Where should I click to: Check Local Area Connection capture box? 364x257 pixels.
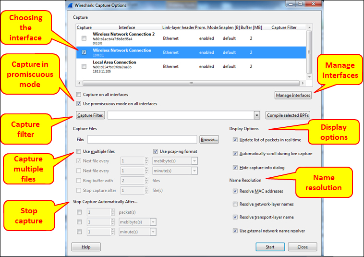tap(84, 66)
